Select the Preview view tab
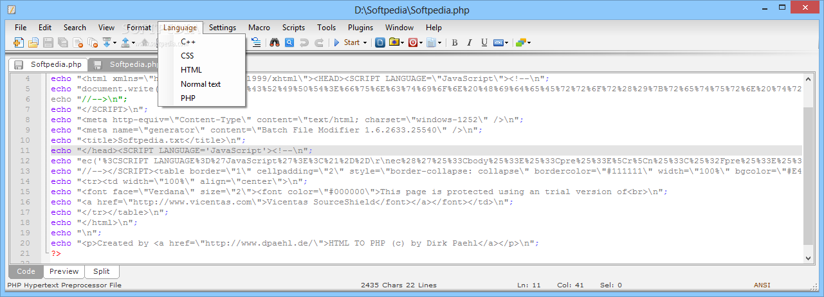Screen dimensions: 824x297 tap(64, 271)
